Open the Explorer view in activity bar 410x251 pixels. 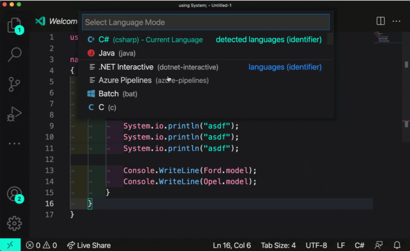point(14,25)
